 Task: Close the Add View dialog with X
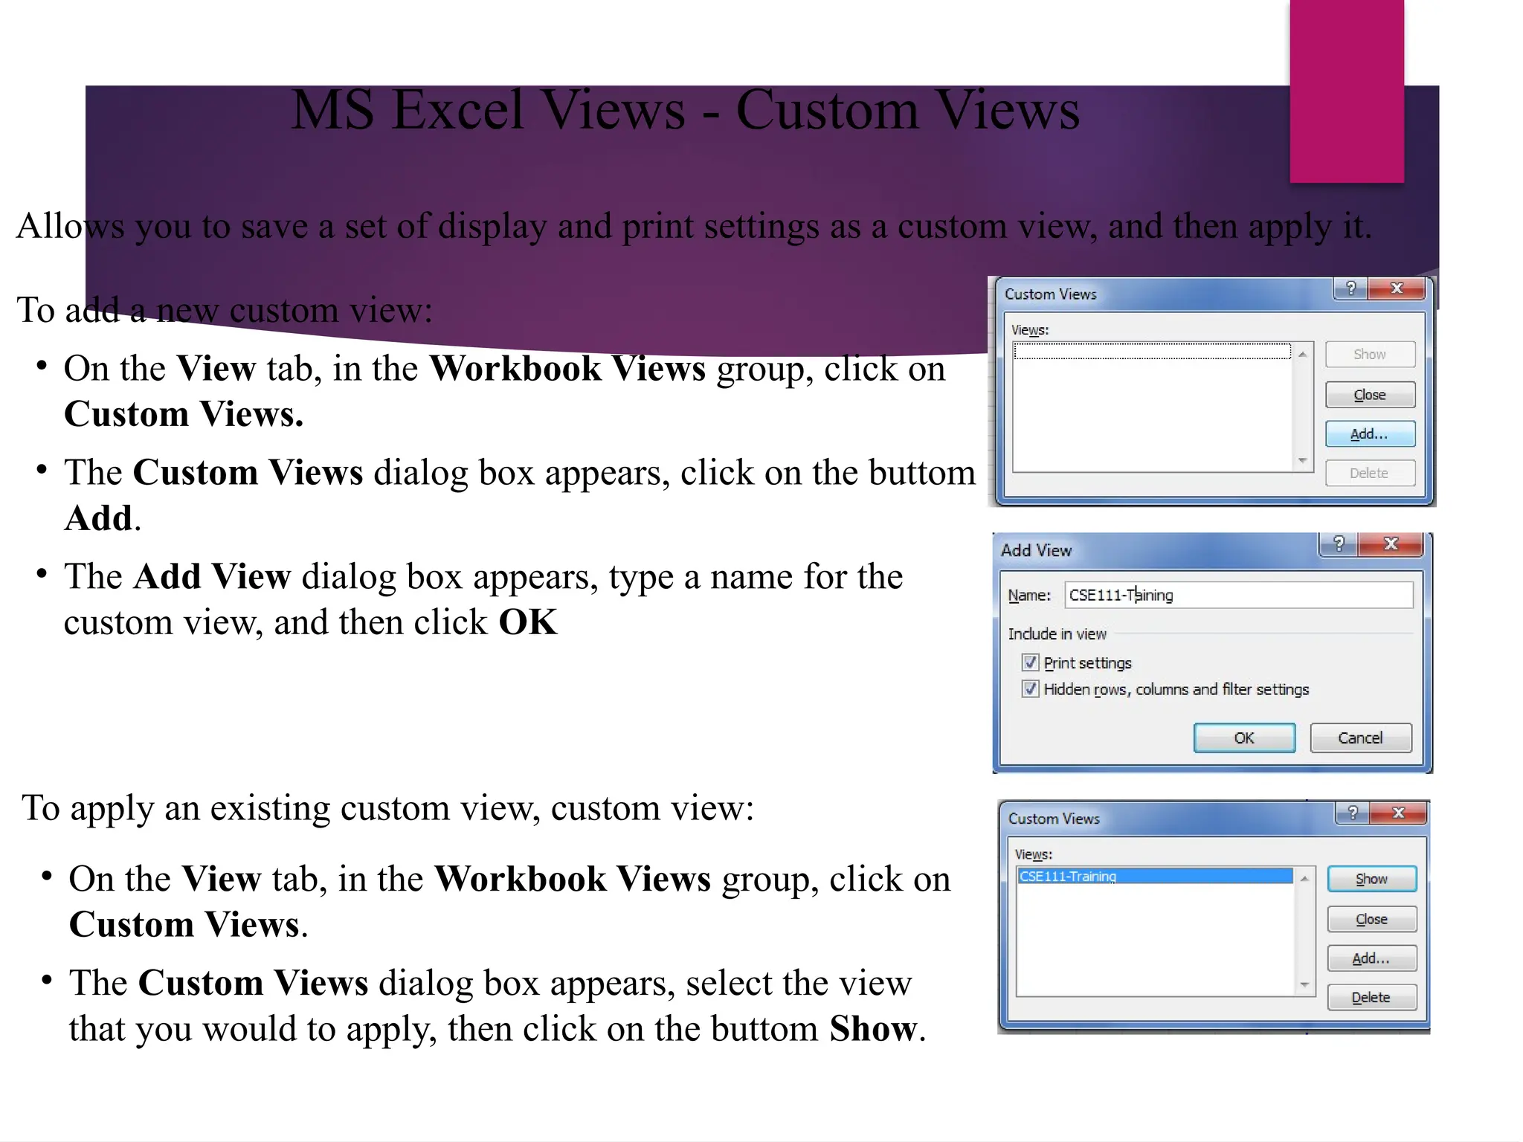click(x=1391, y=544)
